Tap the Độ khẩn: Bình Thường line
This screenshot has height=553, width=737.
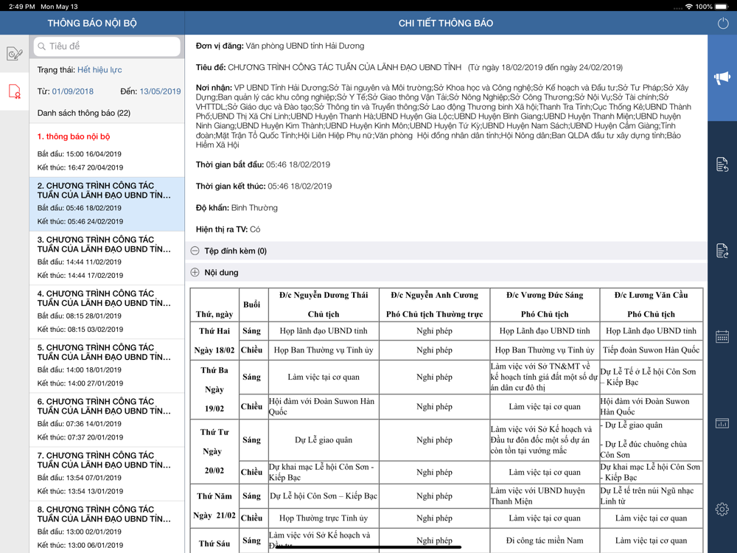237,208
